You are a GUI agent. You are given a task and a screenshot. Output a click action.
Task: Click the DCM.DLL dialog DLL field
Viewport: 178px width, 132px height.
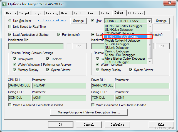click(x=19, y=98)
